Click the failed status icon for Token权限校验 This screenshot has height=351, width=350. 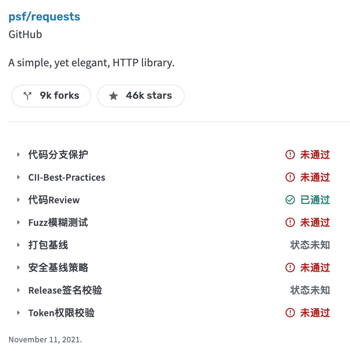click(290, 313)
